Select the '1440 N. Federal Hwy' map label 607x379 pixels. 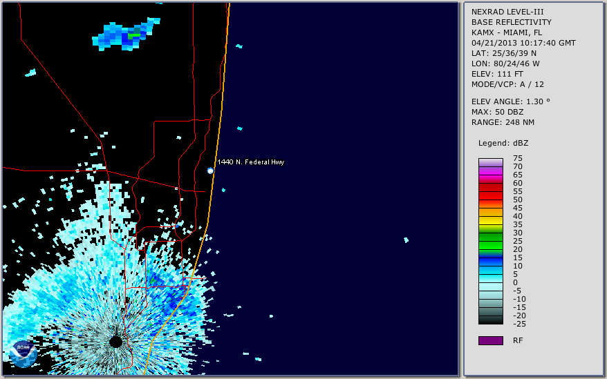[x=251, y=162]
